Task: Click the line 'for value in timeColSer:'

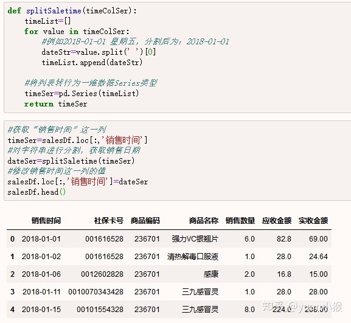Action: pos(77,32)
